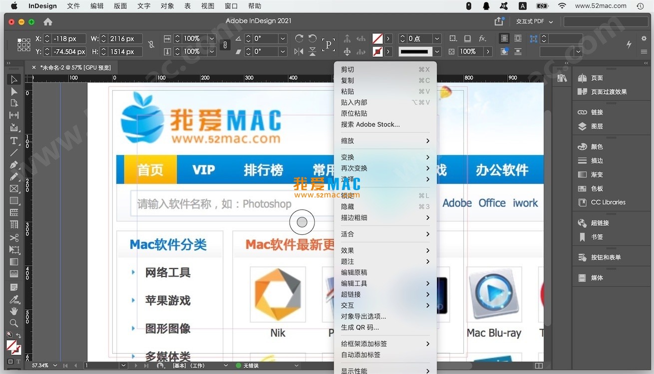Screen dimensions: 654x374
Task: Toggle fill and stroke in toolbox
Action: point(13,347)
